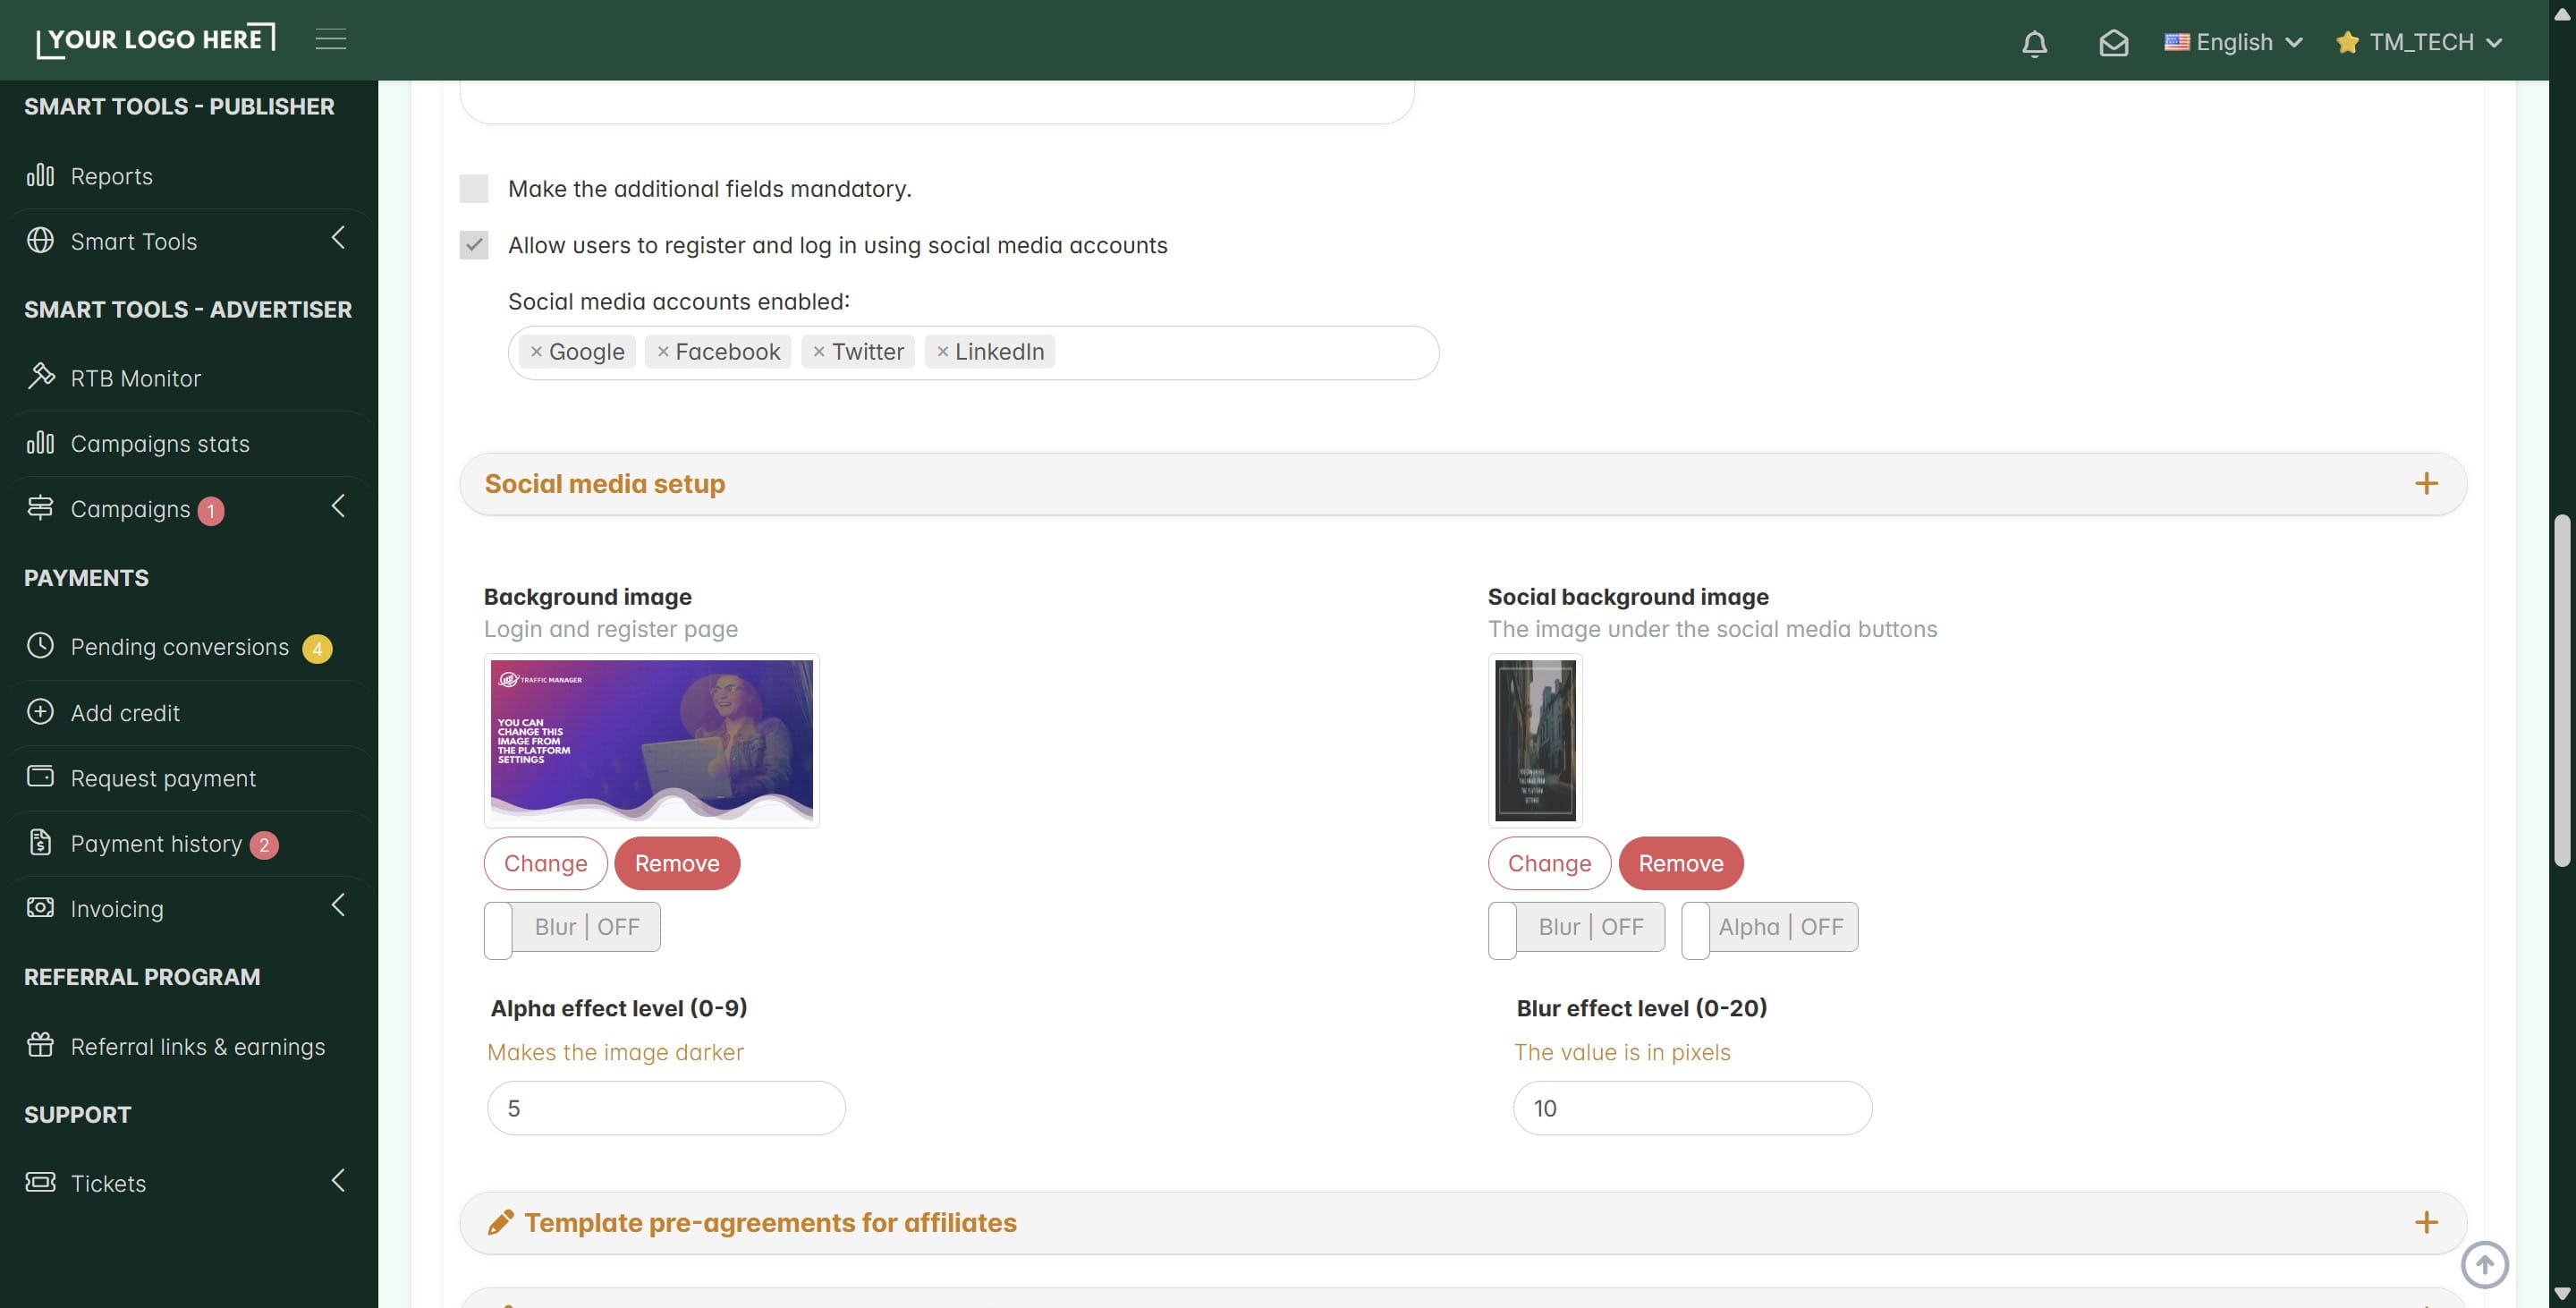Click the Social background image thumbnail
The height and width of the screenshot is (1308, 2576).
[1535, 740]
